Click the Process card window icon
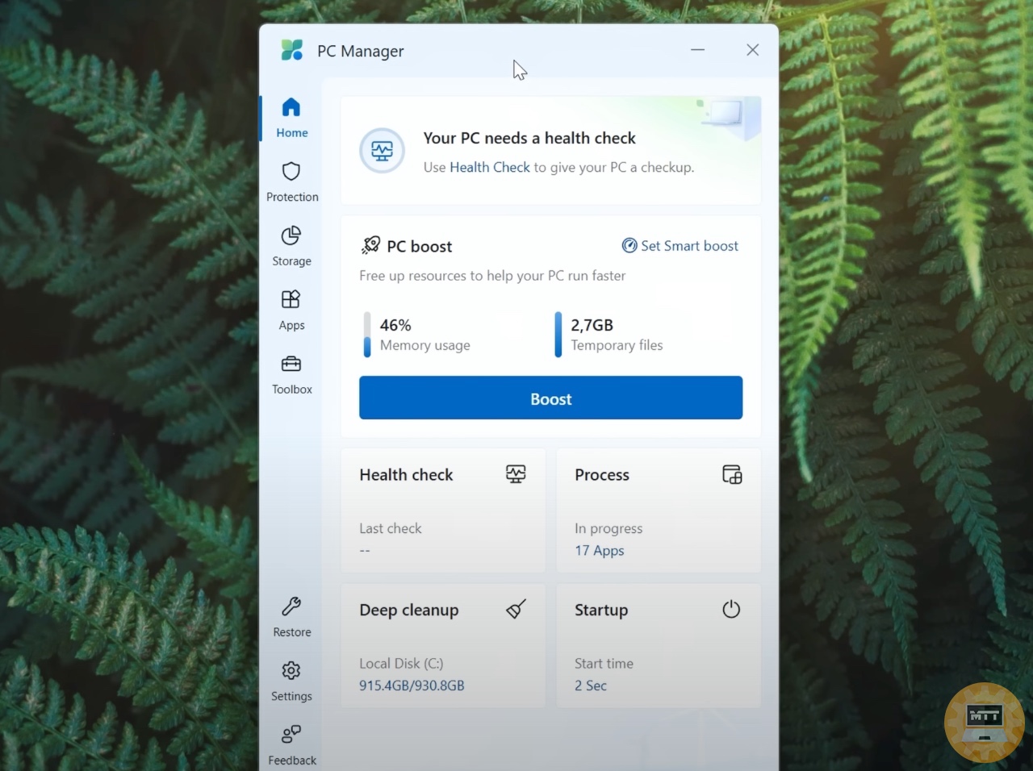The height and width of the screenshot is (771, 1033). point(732,474)
